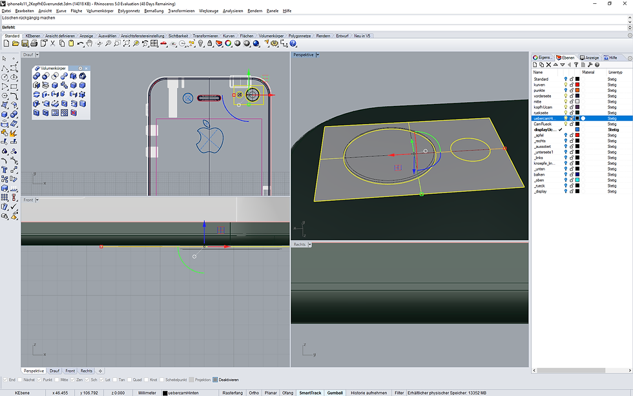Image resolution: width=633 pixels, height=396 pixels.
Task: Choose the polyline tool in left toolbar
Action: 5,68
